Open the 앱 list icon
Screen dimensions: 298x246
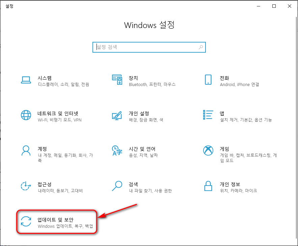pos(208,115)
